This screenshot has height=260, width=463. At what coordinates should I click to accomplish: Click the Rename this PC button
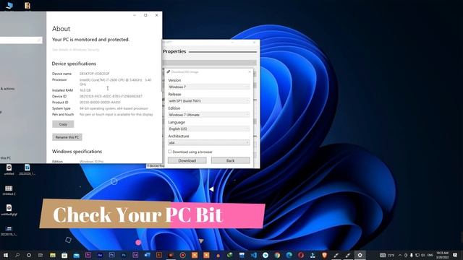[x=67, y=137]
